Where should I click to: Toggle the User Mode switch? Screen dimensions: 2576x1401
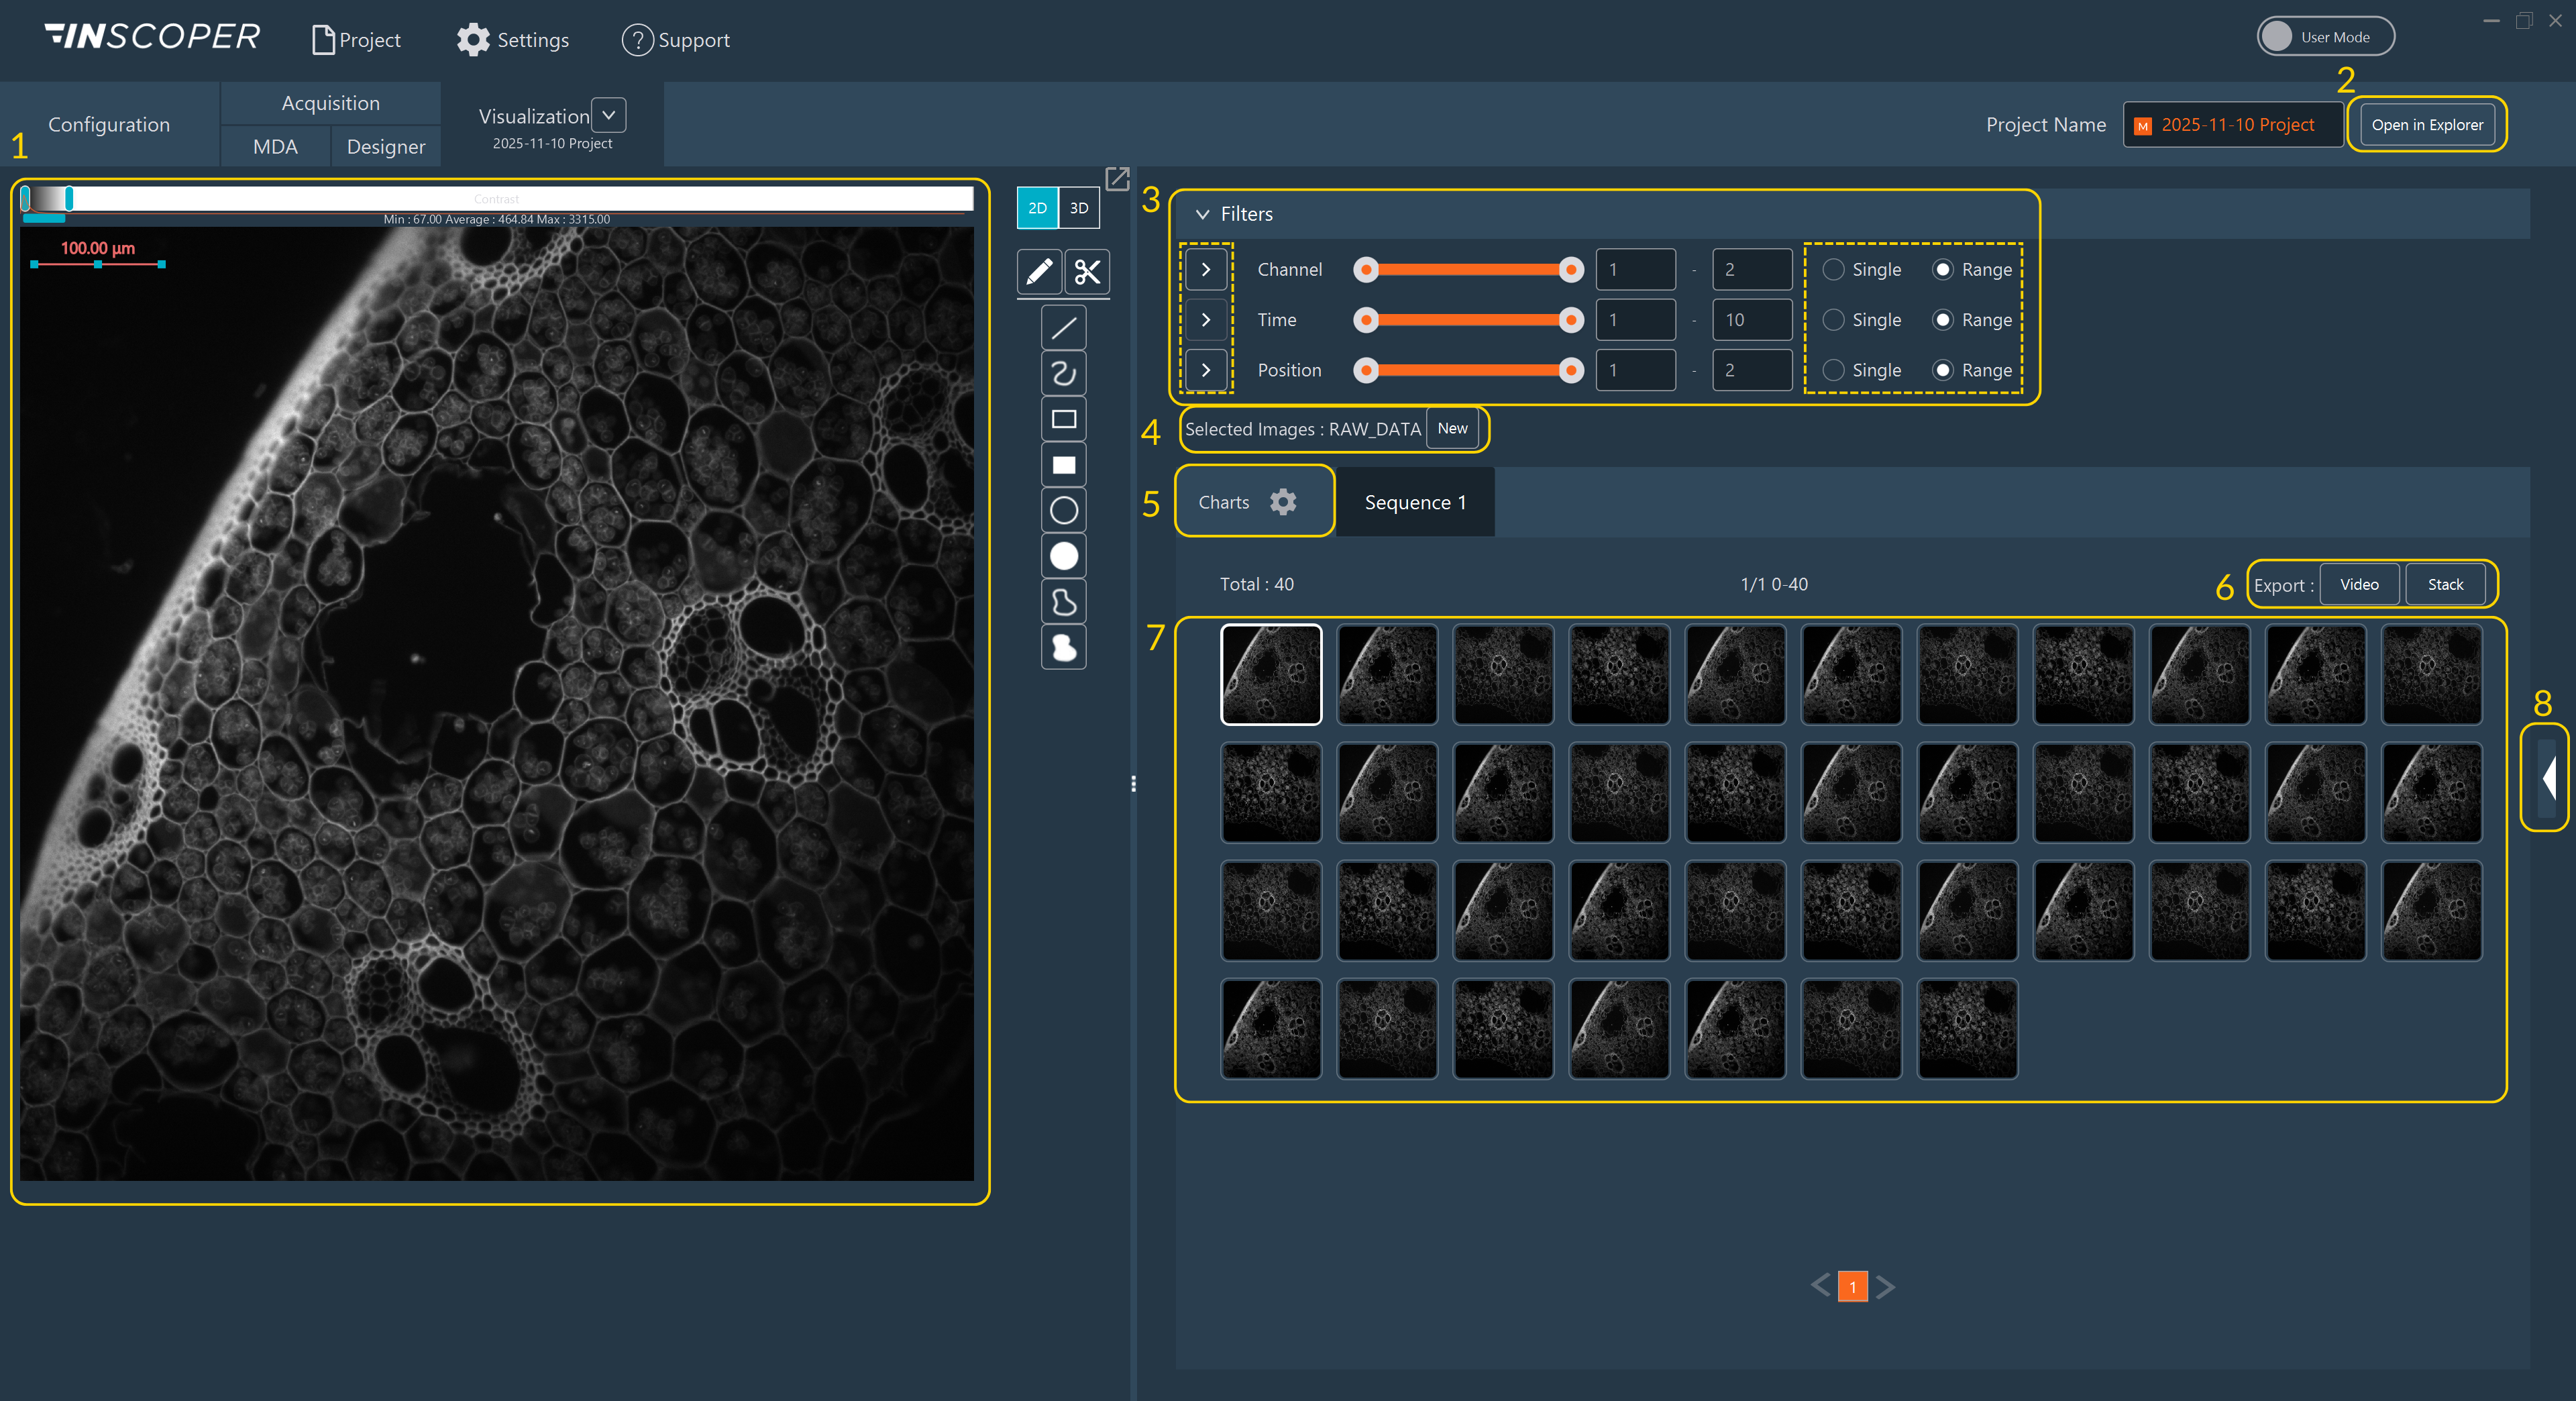point(2324,37)
